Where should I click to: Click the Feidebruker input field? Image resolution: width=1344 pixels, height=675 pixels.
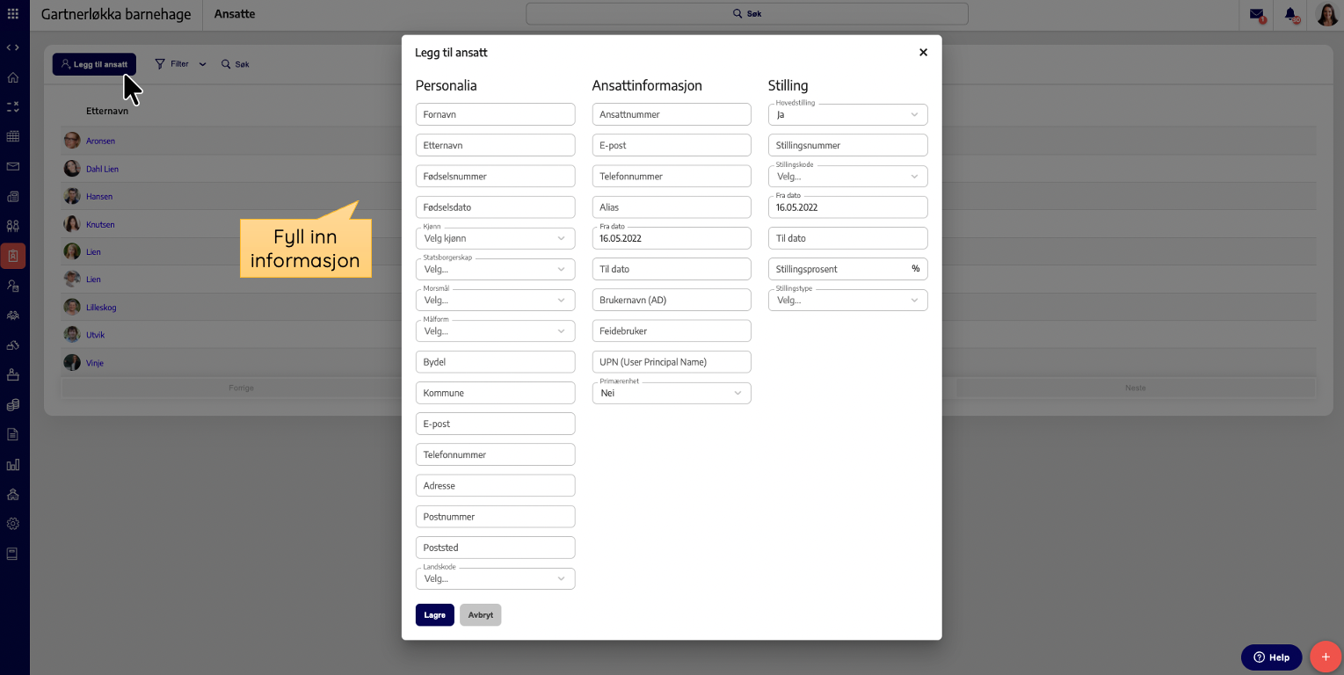672,330
